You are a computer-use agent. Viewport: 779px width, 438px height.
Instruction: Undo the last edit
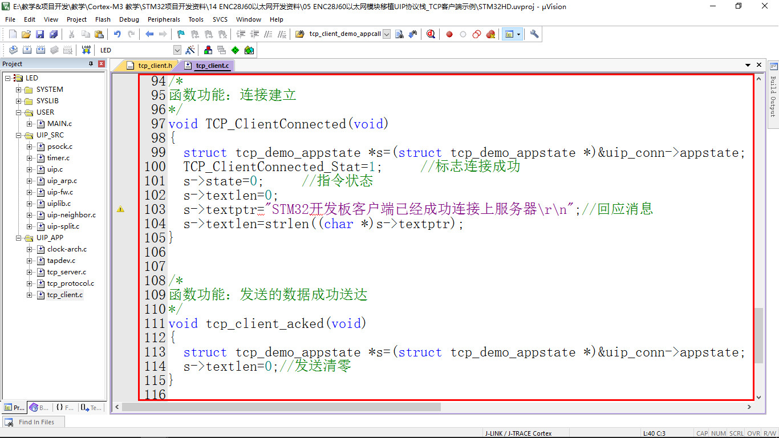117,34
